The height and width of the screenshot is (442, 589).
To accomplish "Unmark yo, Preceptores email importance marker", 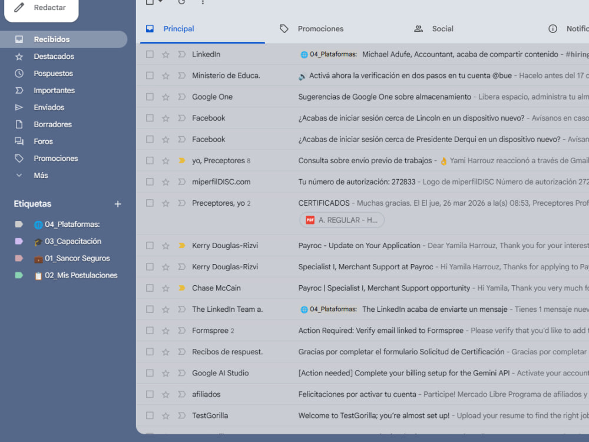I will (x=182, y=160).
